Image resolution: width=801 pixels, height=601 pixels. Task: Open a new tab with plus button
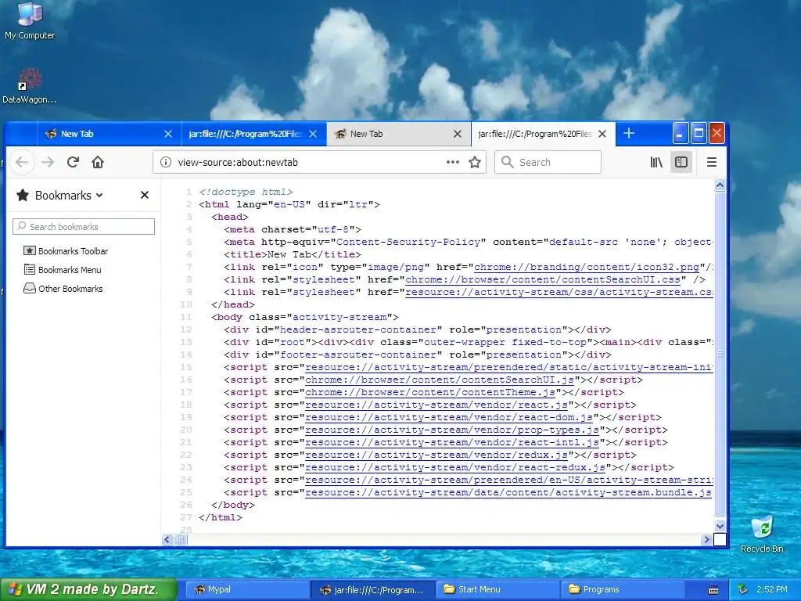pyautogui.click(x=629, y=133)
